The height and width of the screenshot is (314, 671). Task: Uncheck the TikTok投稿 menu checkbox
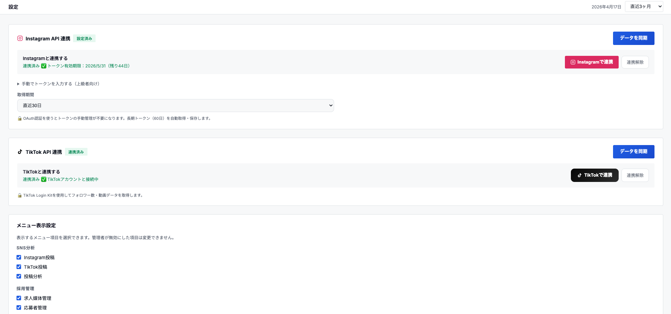19,267
